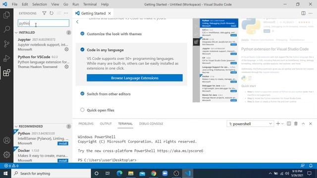The width and height of the screenshot is (317, 178).
Task: Refresh the extensions list
Action: pyautogui.click(x=52, y=13)
